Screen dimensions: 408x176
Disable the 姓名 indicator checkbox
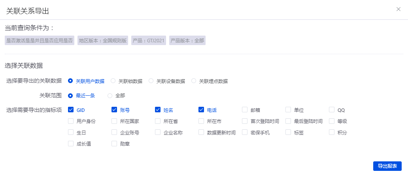point(158,110)
